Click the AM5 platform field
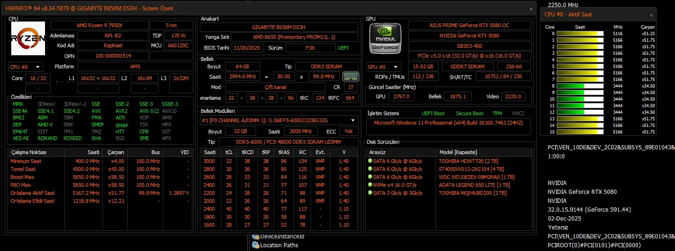The image size is (675, 251). pos(135,66)
